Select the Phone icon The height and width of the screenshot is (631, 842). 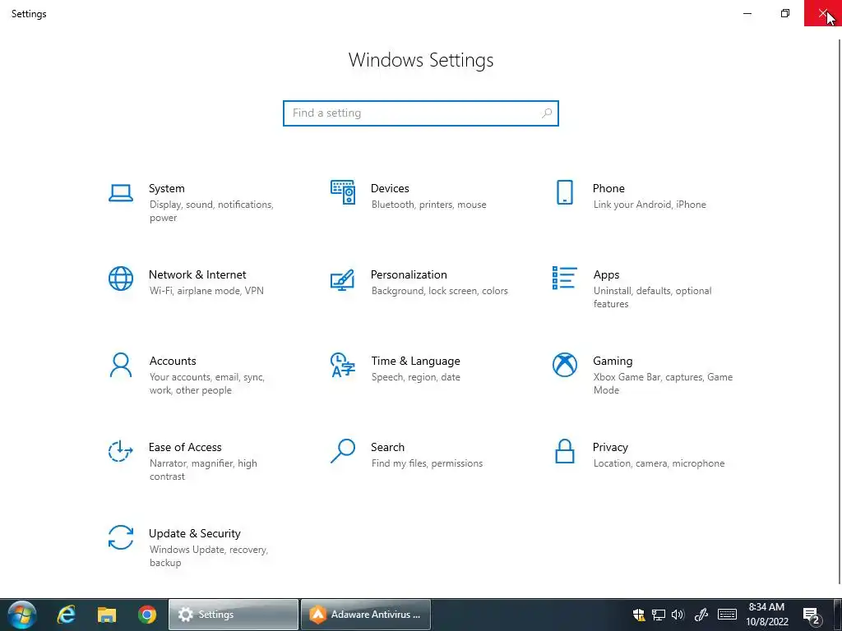pos(564,192)
